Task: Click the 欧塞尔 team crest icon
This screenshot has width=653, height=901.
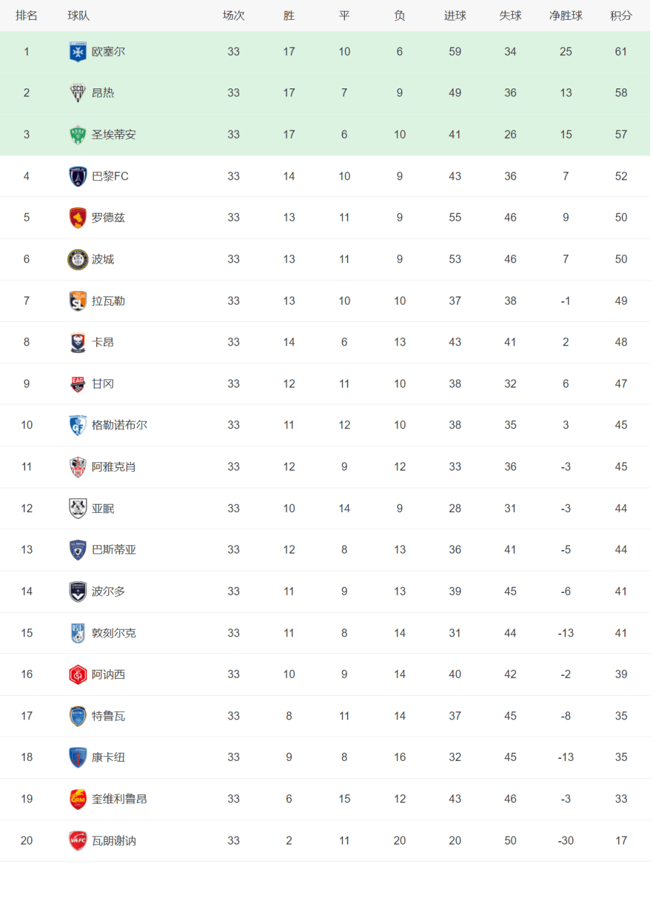Action: pyautogui.click(x=78, y=52)
